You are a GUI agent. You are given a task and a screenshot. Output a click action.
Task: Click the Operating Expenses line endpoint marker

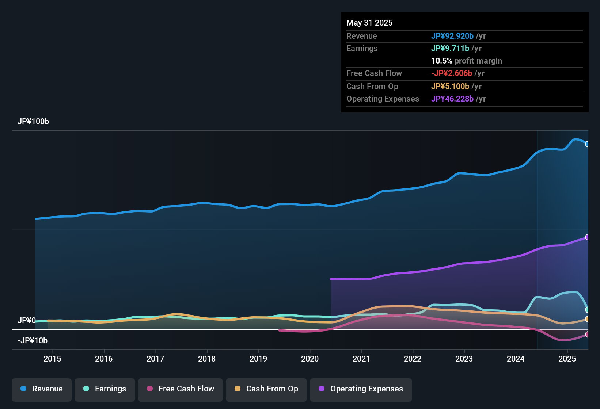pyautogui.click(x=588, y=237)
